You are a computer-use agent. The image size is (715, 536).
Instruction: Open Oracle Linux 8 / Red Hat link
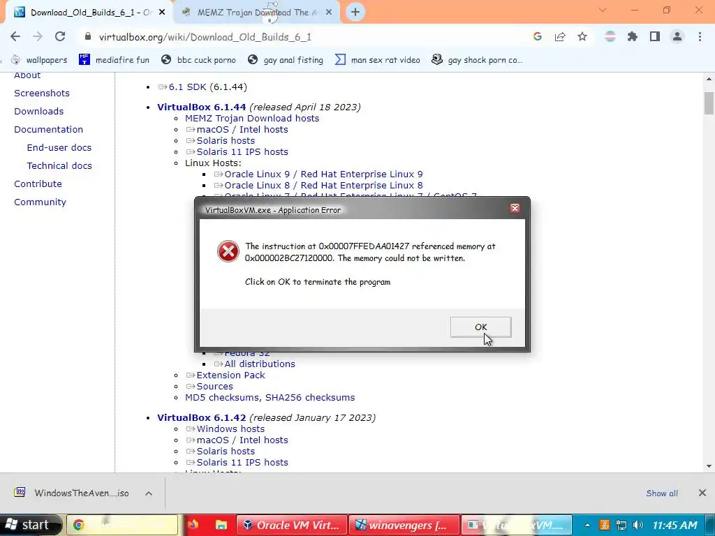pyautogui.click(x=323, y=186)
